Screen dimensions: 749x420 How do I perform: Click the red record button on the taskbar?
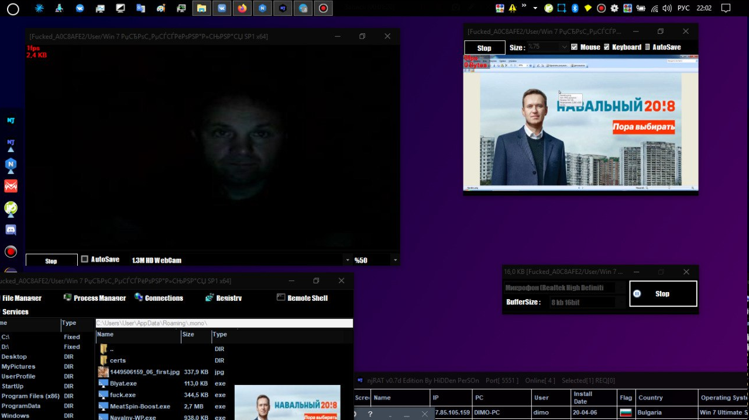tap(323, 8)
